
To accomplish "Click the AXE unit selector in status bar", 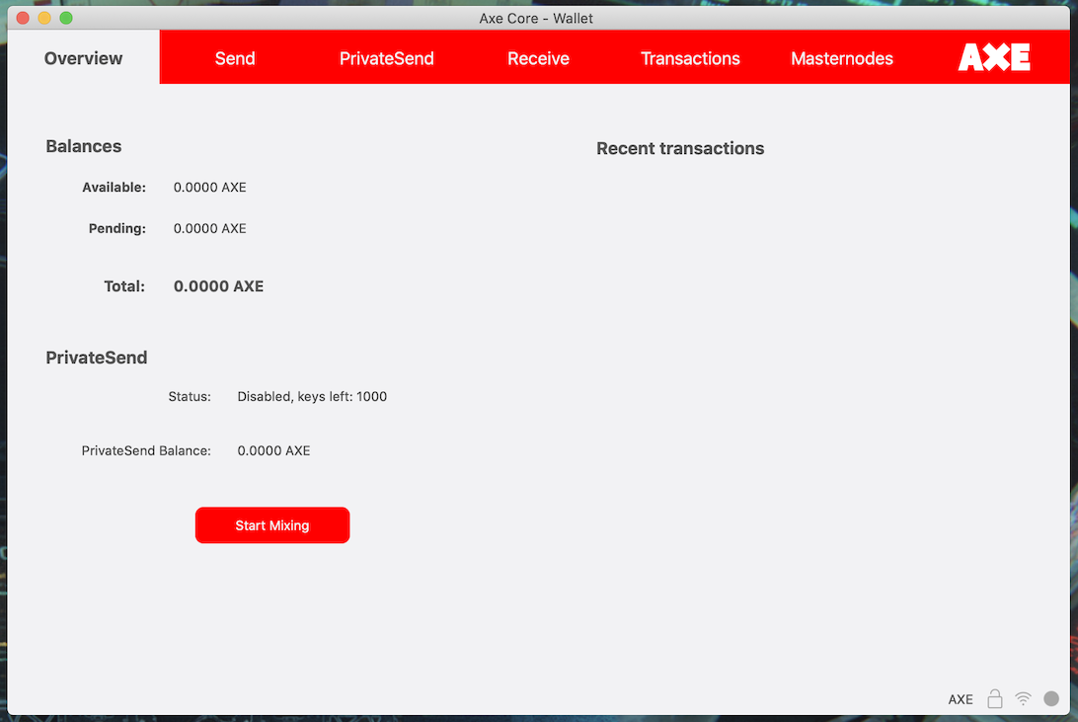I will pos(961,699).
